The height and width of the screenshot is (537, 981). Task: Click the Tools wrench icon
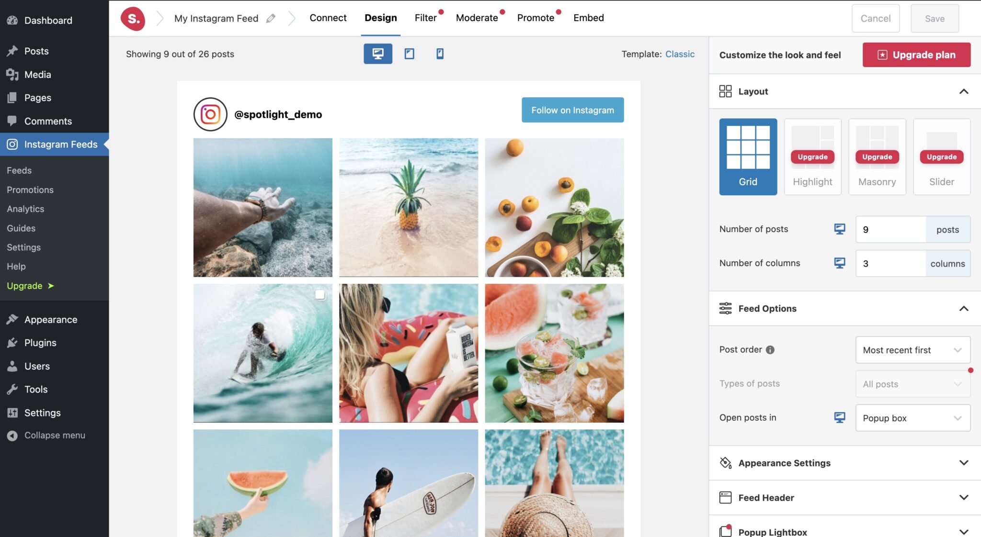(x=12, y=389)
